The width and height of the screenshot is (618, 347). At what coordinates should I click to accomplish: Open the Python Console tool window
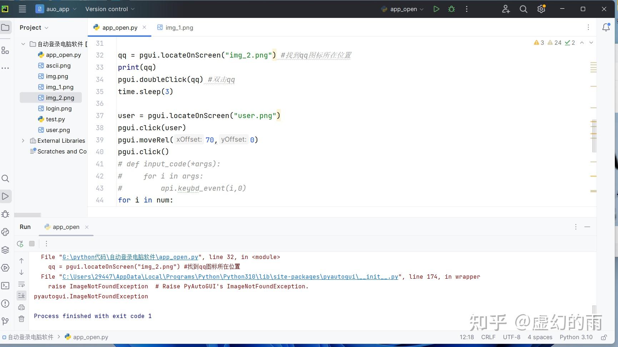coord(5,232)
